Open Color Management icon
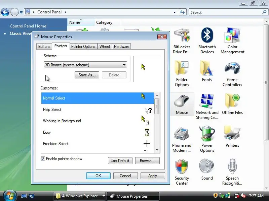 tap(232, 41)
